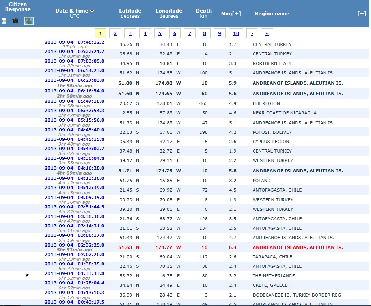Open the 04:45:40.0 Potosi, Bolivia event
Screen dimensions: 371x306
pyautogui.click(x=74, y=130)
